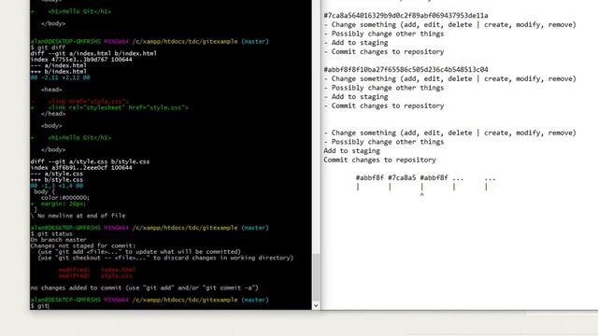Screen dimensions: 598x336
Task: Click the "index a3f6b91..2eee0cf 100644" line
Action: (x=81, y=168)
